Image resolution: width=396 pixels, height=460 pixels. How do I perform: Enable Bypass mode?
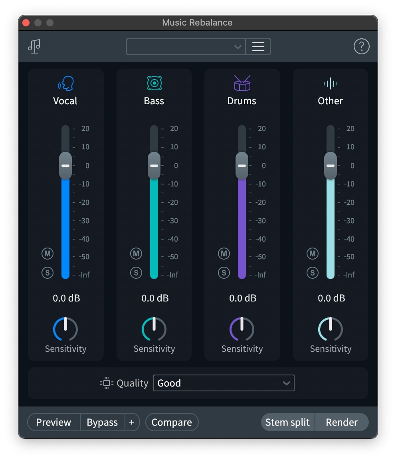[102, 422]
